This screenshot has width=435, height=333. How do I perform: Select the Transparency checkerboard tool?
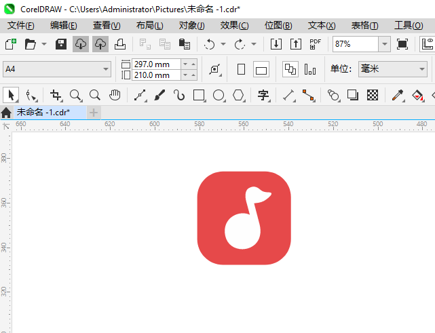pyautogui.click(x=373, y=96)
